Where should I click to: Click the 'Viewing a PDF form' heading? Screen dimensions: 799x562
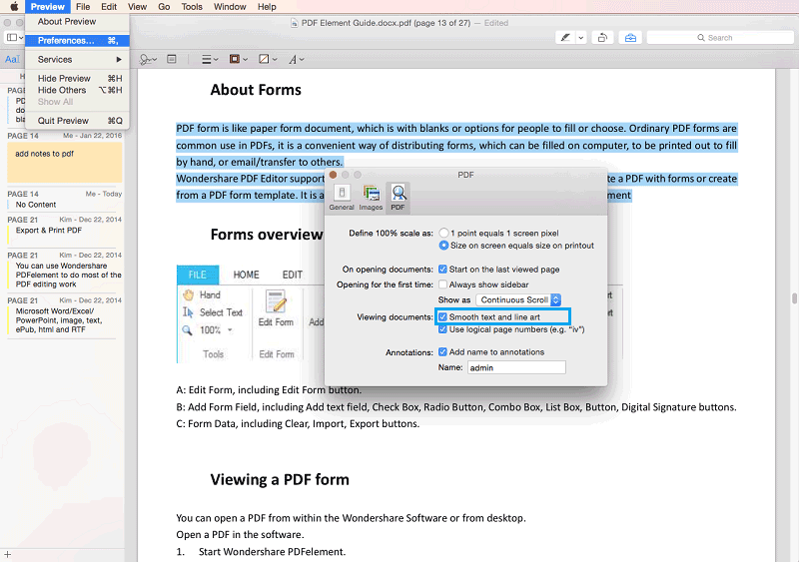click(280, 479)
